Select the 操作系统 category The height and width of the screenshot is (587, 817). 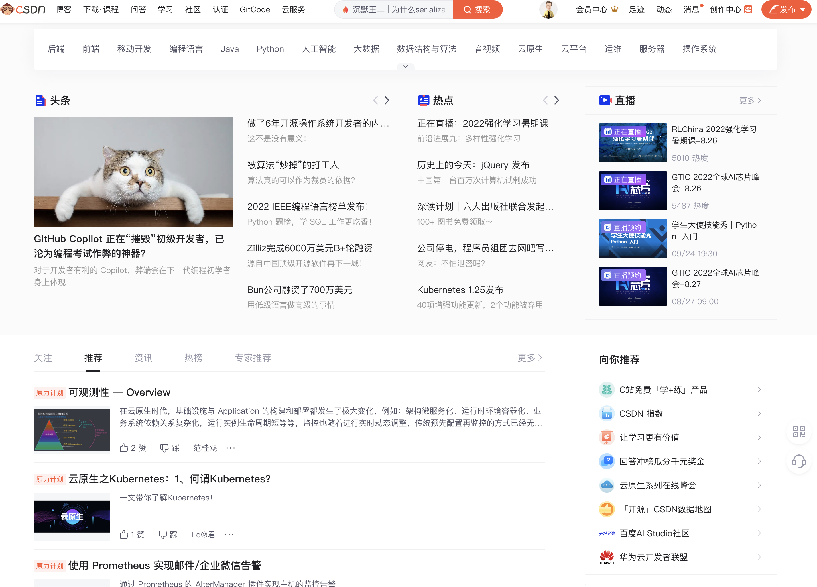pyautogui.click(x=699, y=49)
